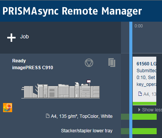
Task: Collapse the job list with Show less
Action: pyautogui.click(x=150, y=110)
